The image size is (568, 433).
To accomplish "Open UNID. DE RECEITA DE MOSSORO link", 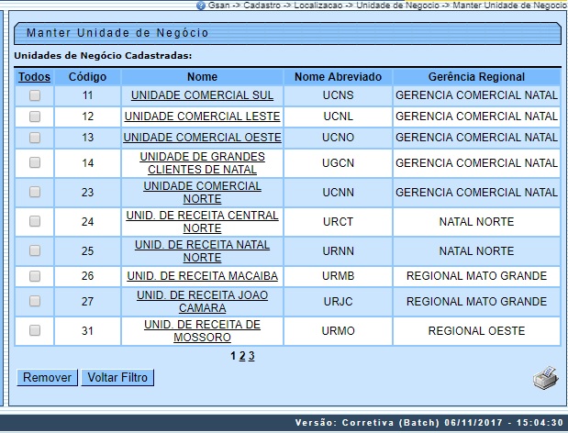I will (x=202, y=330).
